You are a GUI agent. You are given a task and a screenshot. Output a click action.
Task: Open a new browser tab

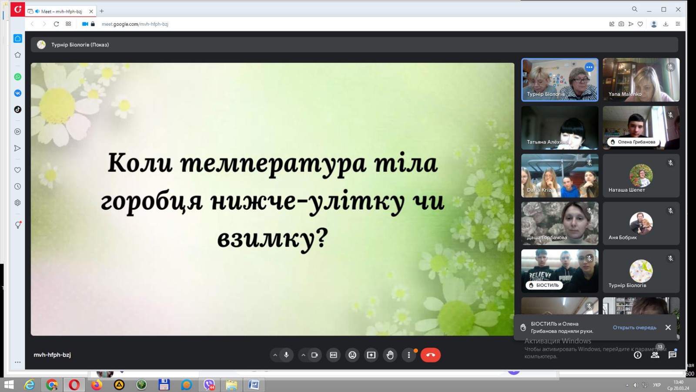click(x=102, y=11)
